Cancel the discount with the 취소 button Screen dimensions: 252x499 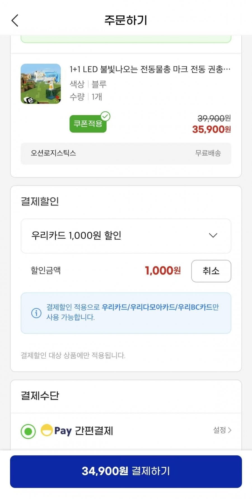pos(211,271)
